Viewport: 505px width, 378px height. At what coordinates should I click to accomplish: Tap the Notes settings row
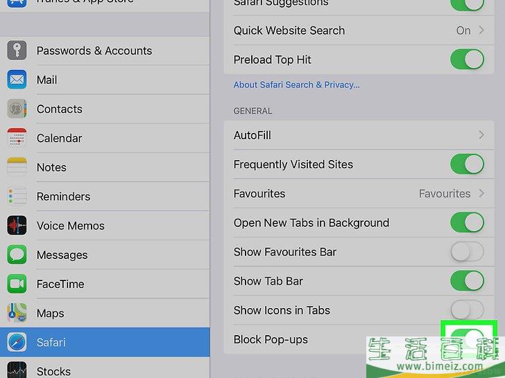pos(105,167)
